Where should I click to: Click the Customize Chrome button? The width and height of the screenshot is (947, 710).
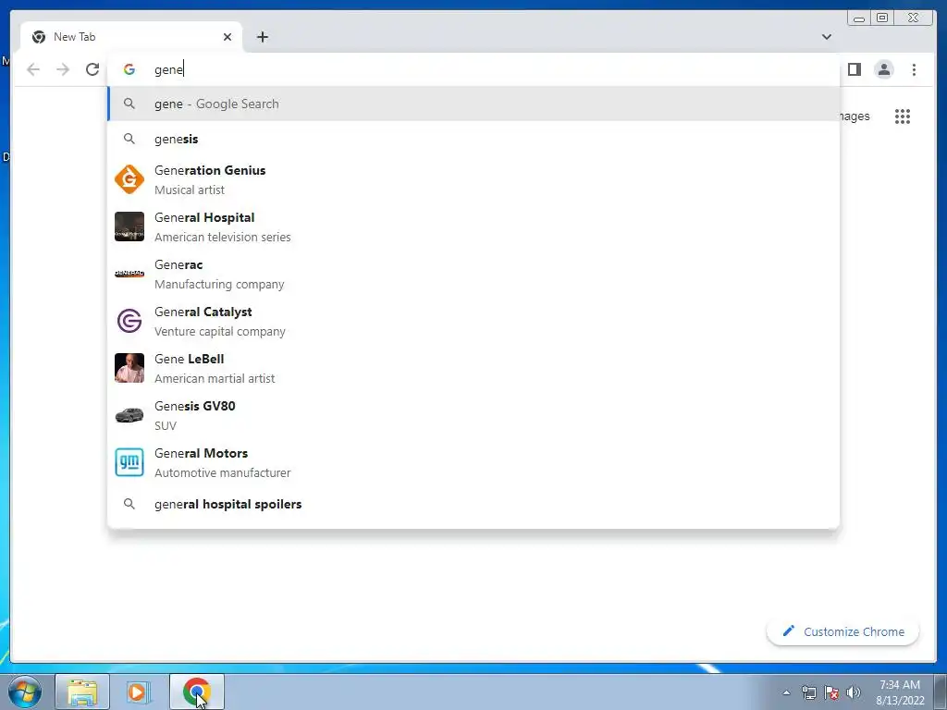[x=842, y=631]
